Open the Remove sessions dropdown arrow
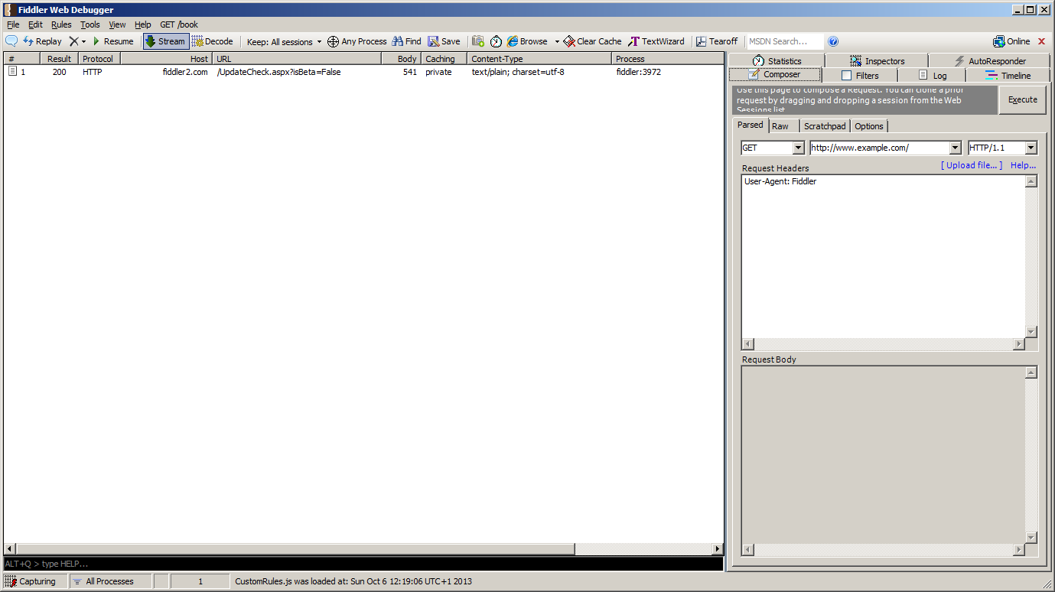 [83, 42]
